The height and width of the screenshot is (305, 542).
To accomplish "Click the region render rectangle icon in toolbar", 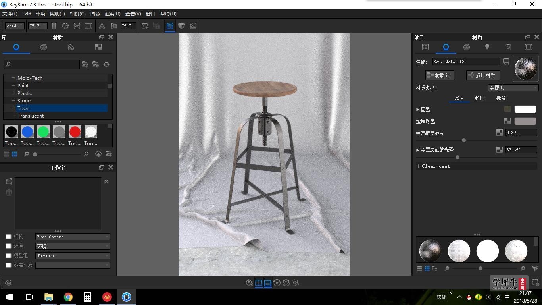I will (88, 26).
